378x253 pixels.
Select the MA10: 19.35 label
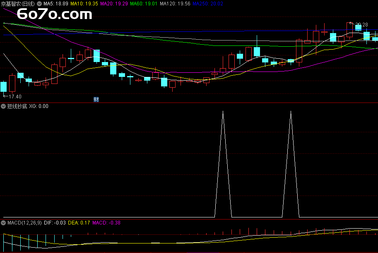click(84, 4)
